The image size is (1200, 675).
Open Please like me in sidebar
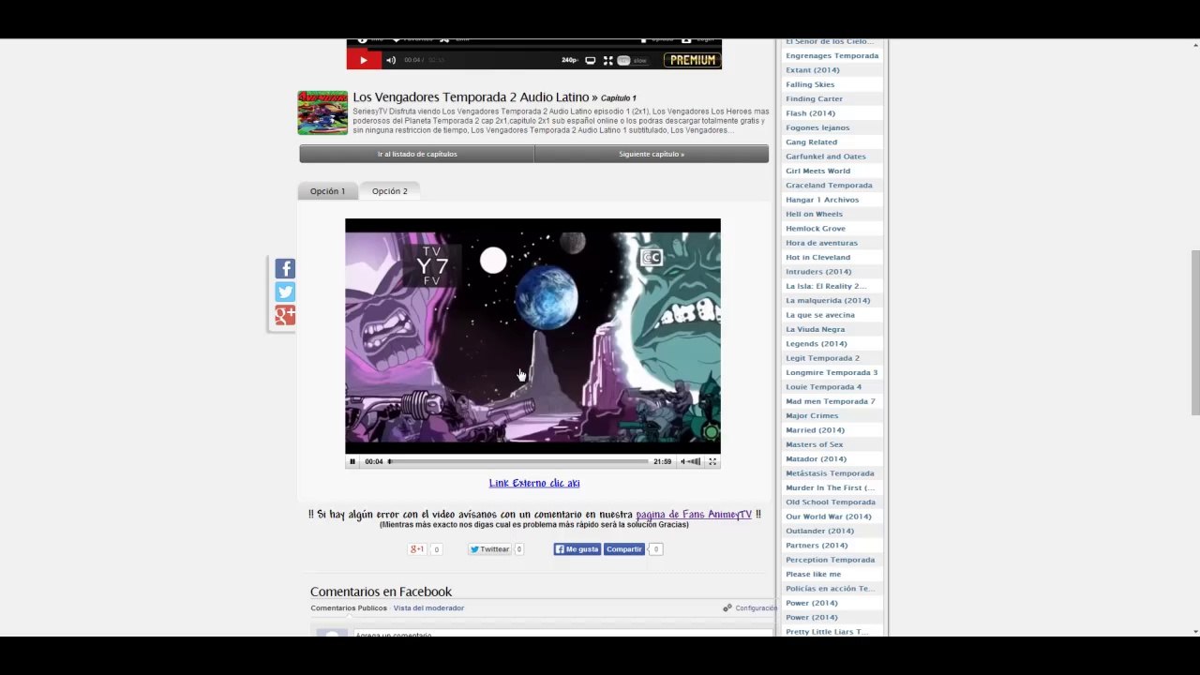pyautogui.click(x=814, y=575)
